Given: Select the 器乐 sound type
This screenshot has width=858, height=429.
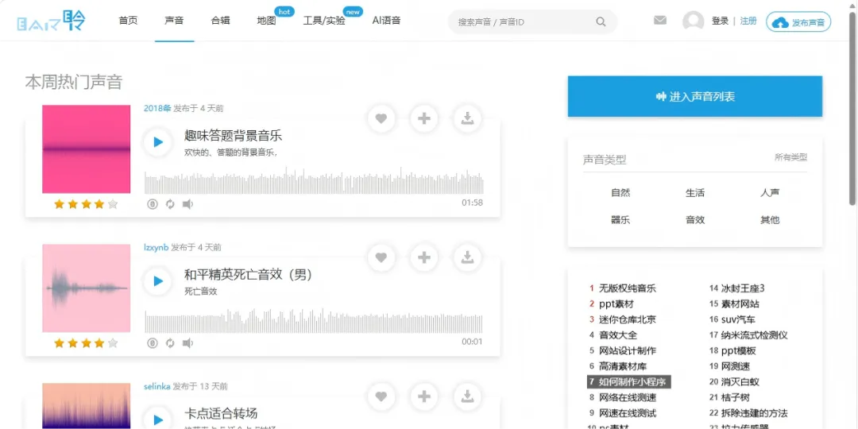Looking at the screenshot, I should 620,220.
